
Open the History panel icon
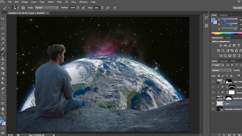(206, 18)
